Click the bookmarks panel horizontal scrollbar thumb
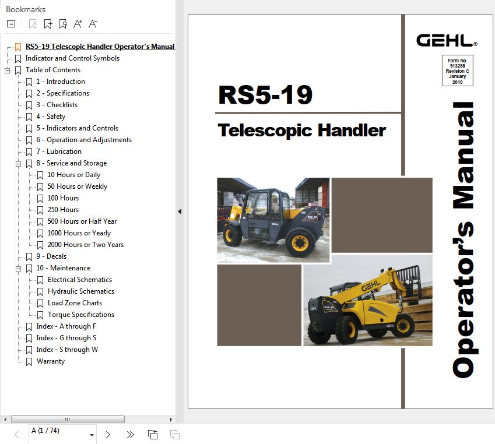The height and width of the screenshot is (444, 495). pyautogui.click(x=68, y=420)
